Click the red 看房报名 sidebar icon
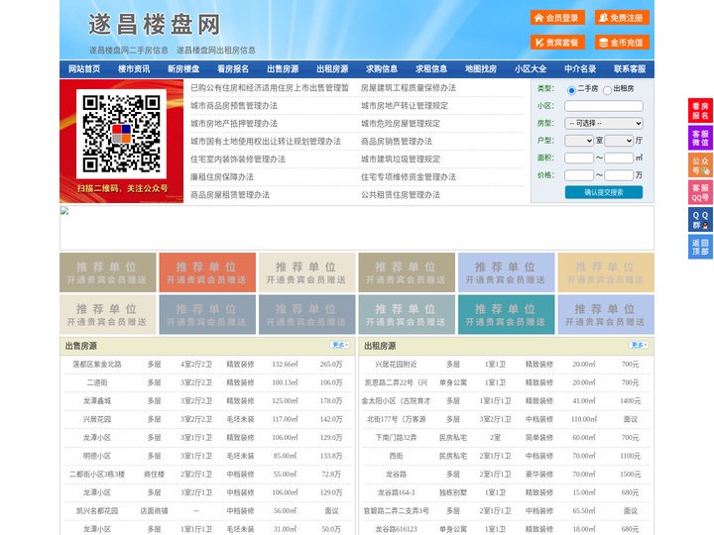714x535 pixels. [700, 111]
